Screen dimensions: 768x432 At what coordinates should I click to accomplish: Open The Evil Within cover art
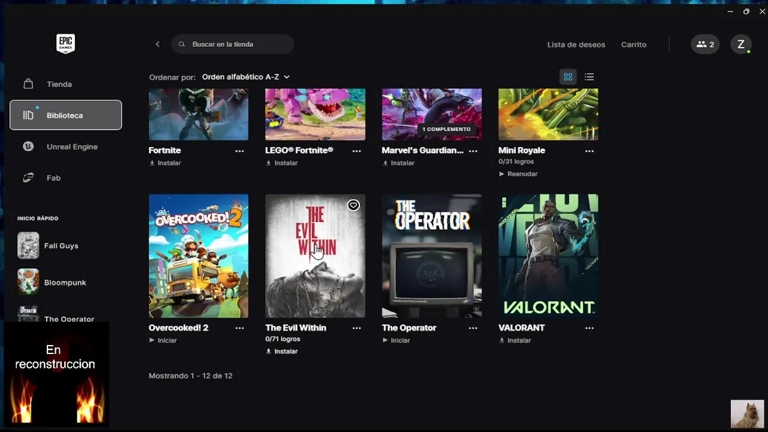coord(315,256)
